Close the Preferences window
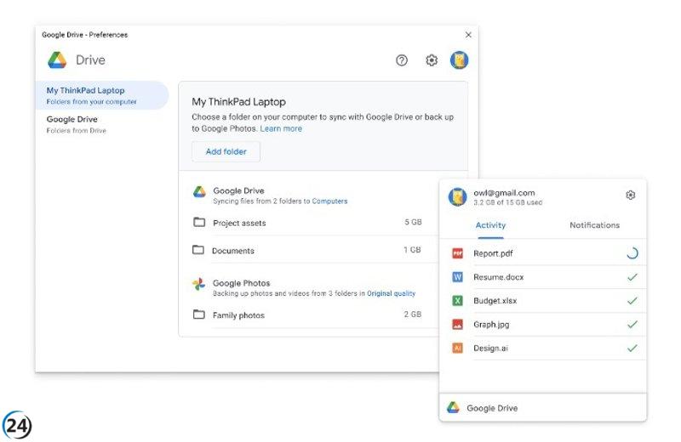681x442 pixels. coord(467,35)
